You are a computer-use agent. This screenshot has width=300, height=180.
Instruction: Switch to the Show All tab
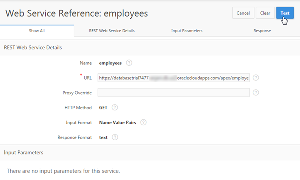37,31
